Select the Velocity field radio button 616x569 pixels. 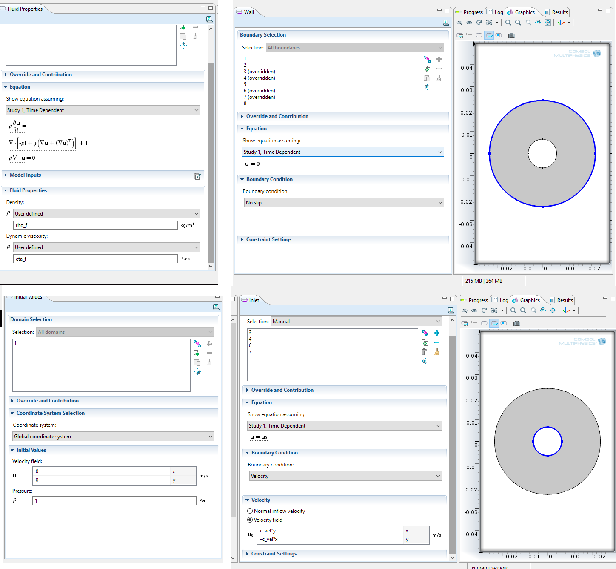[250, 520]
